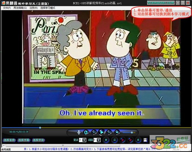
Task: Click 选择字幕 button
Action: (x=24, y=140)
